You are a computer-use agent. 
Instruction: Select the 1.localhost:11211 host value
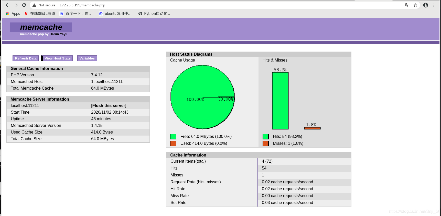107,82
